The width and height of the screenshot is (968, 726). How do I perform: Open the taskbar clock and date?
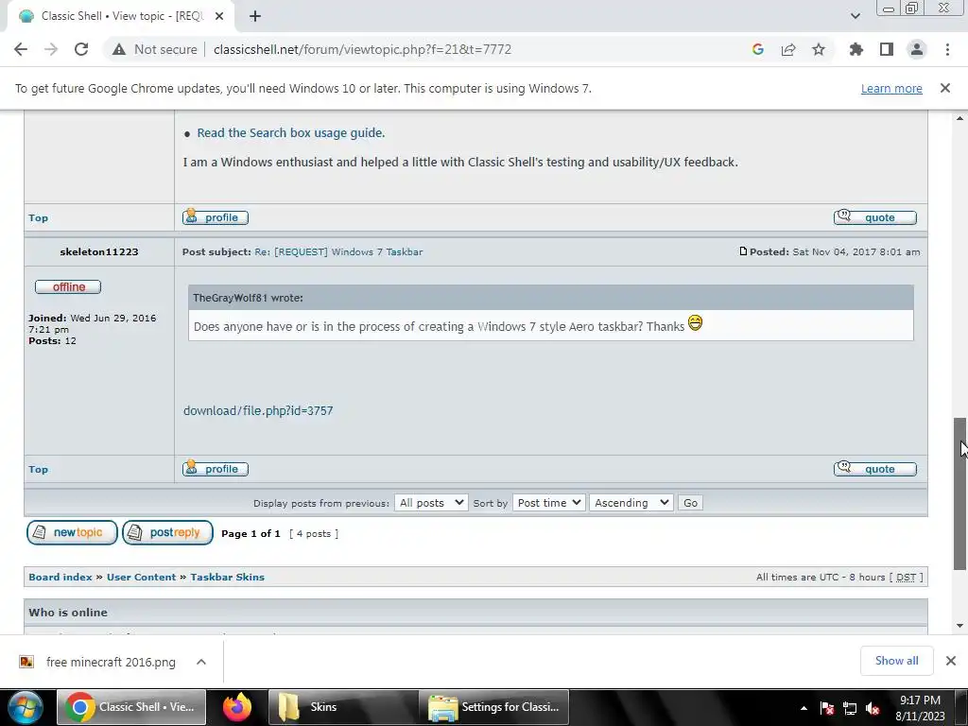coord(920,708)
